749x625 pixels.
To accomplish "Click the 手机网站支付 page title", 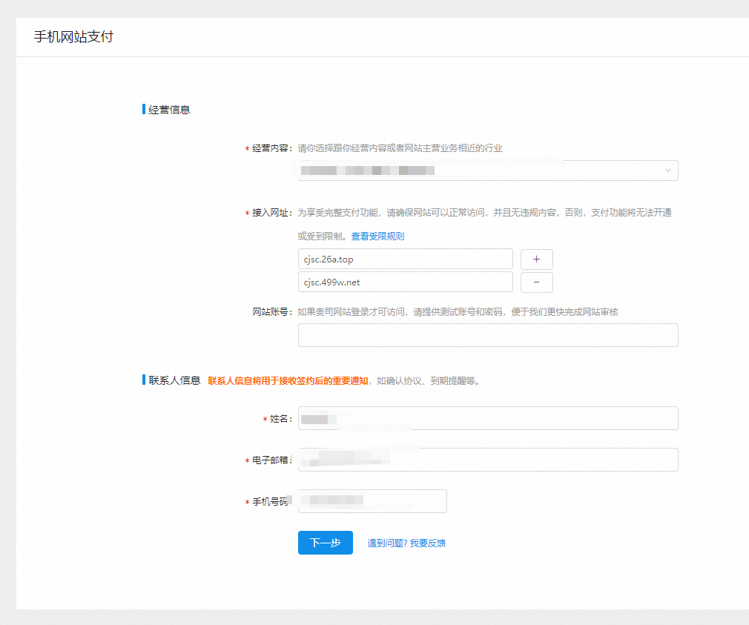I will point(73,37).
